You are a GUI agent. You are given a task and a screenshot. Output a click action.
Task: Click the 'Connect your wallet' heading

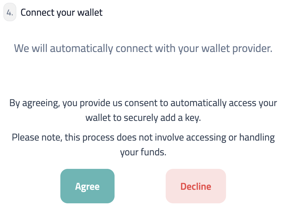[61, 12]
